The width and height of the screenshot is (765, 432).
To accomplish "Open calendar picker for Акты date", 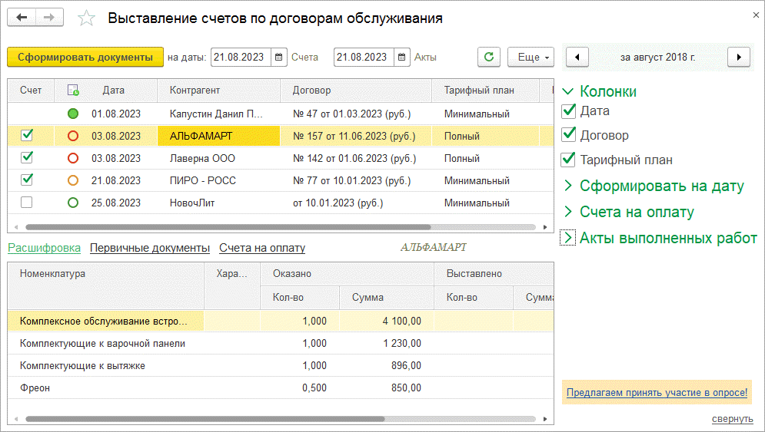I will pos(402,57).
